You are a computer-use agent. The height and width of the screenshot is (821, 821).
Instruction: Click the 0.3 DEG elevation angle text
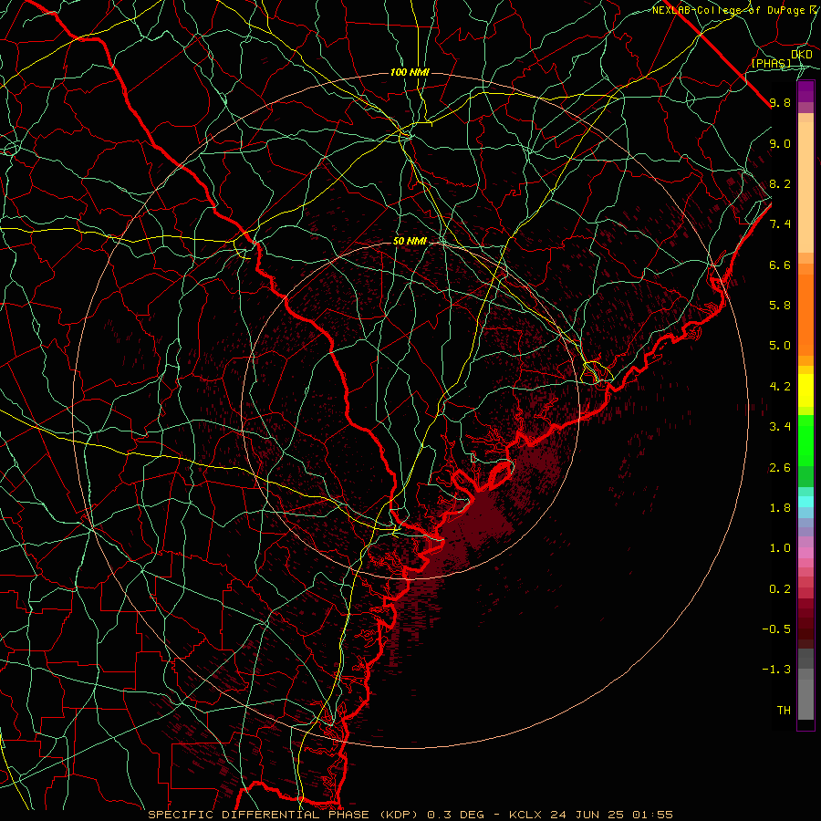(457, 815)
